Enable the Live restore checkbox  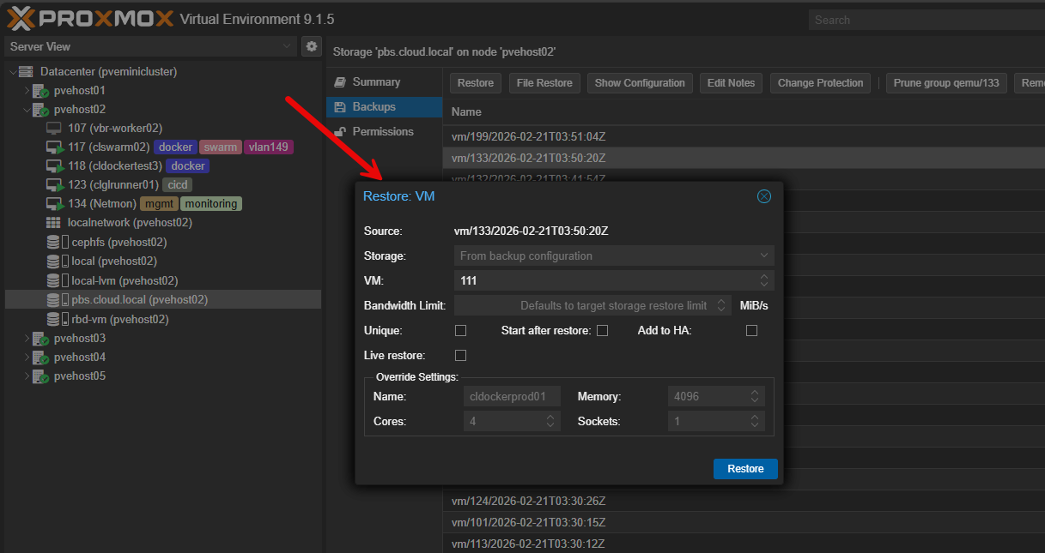(460, 355)
